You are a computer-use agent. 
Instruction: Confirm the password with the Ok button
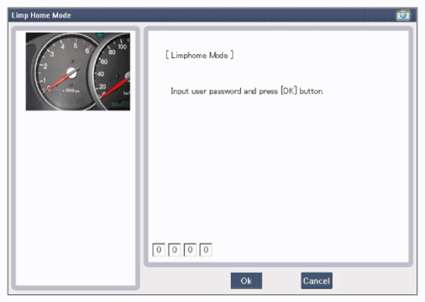[246, 280]
